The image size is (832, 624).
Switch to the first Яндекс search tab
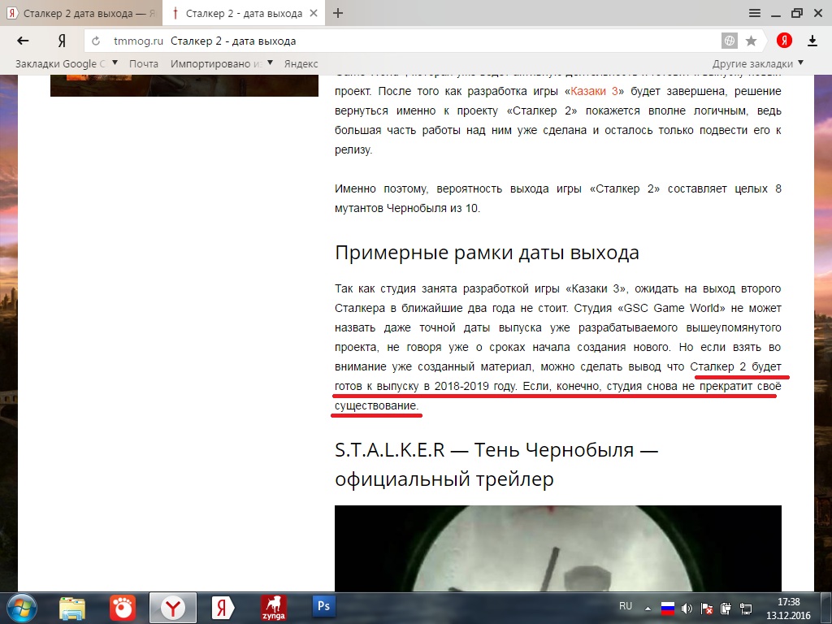pyautogui.click(x=81, y=13)
